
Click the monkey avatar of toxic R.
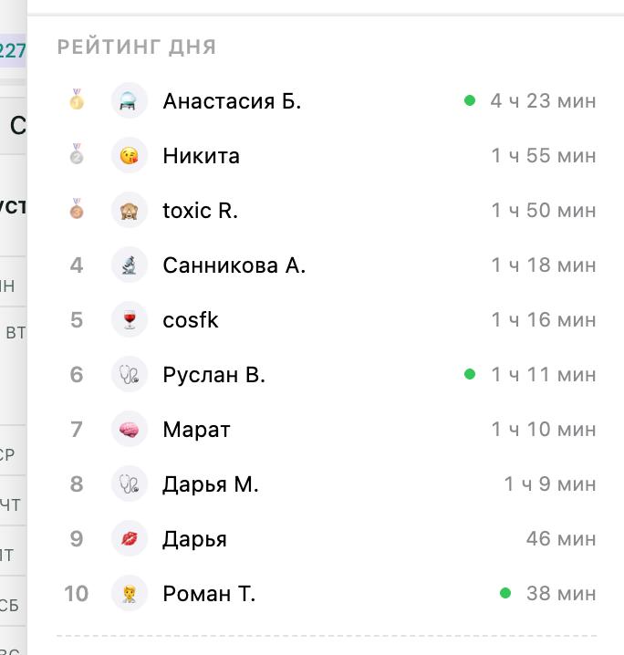(129, 210)
